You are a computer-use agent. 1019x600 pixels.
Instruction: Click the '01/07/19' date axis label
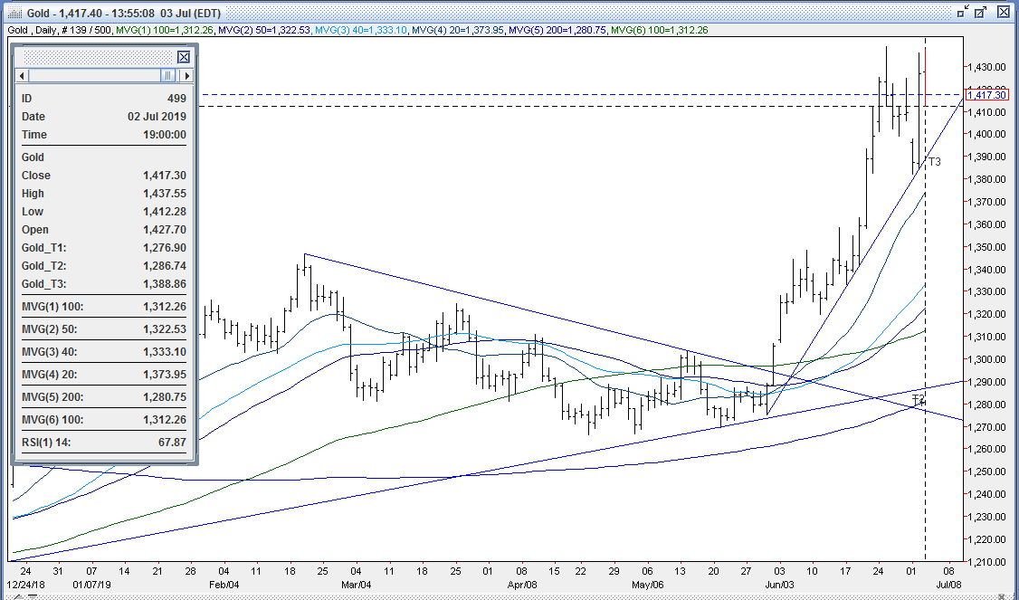point(90,585)
